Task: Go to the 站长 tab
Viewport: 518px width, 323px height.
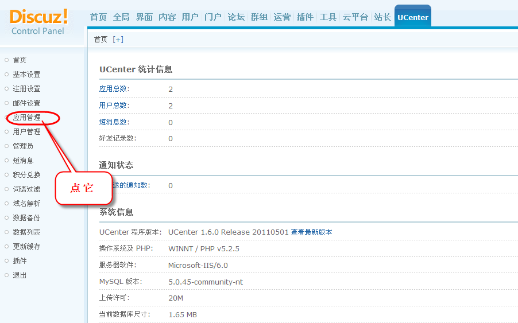Action: click(382, 17)
